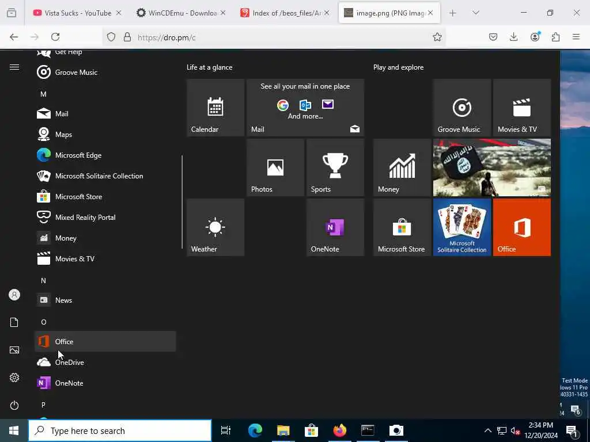
Task: Switch to Index of /beos_files tab
Action: (285, 13)
